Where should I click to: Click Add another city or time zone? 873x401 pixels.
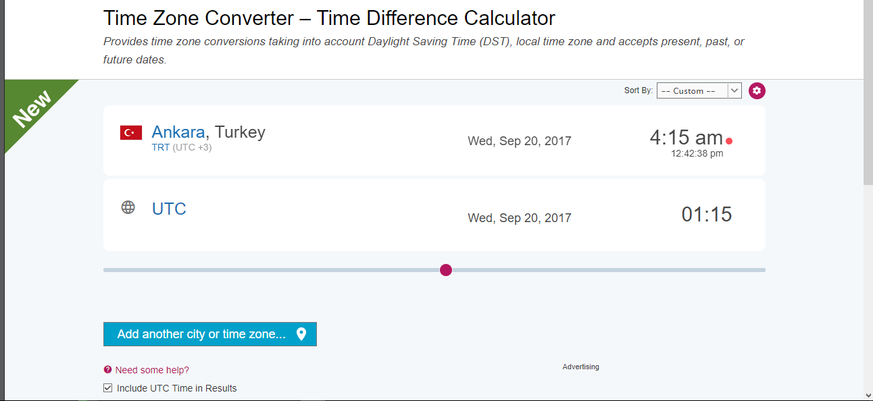click(210, 334)
